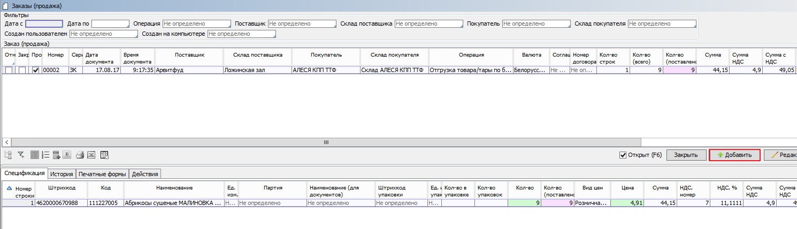Toggle the Открыт (F6) checkbox

623,155
